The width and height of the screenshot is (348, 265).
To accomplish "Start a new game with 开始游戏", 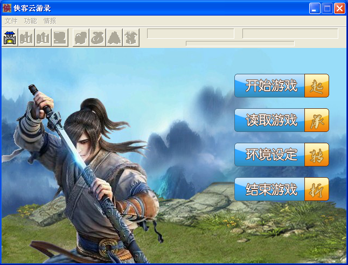I will pos(282,86).
